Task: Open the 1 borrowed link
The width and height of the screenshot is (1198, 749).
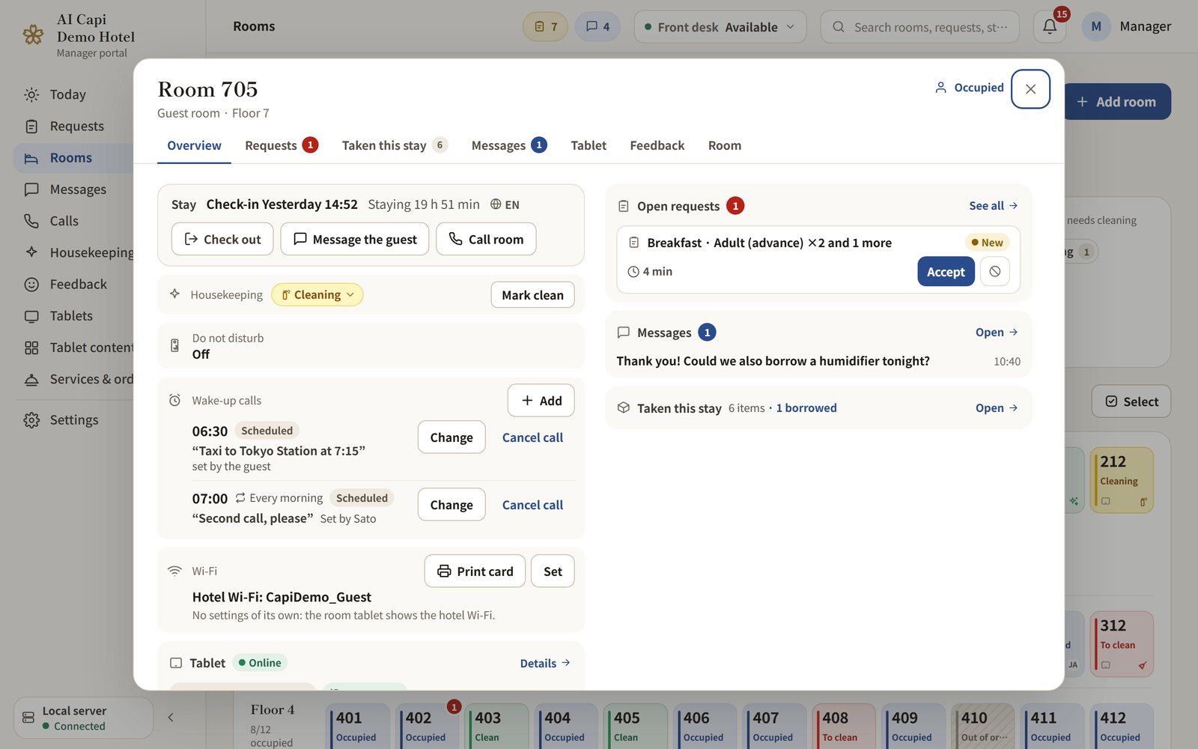Action: tap(806, 408)
